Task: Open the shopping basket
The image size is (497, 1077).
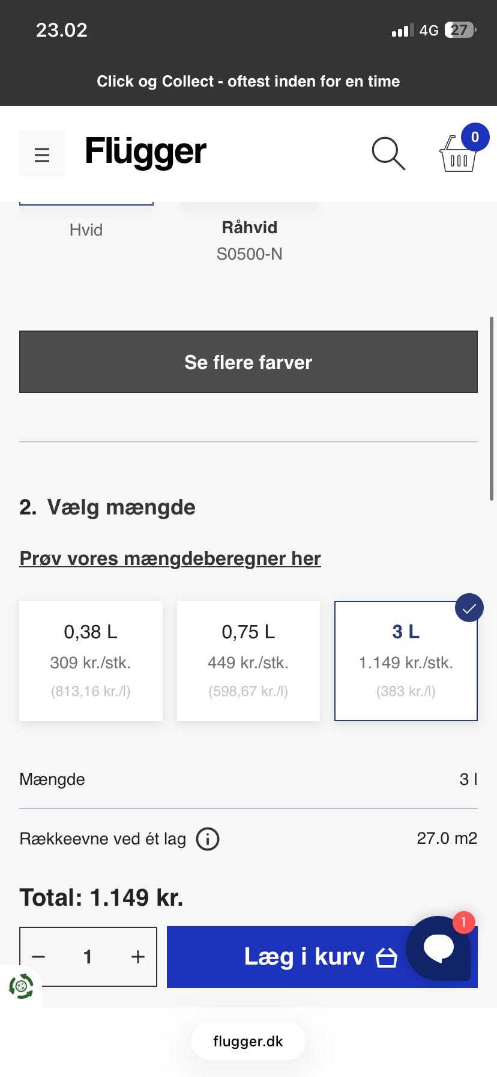Action: (459, 154)
